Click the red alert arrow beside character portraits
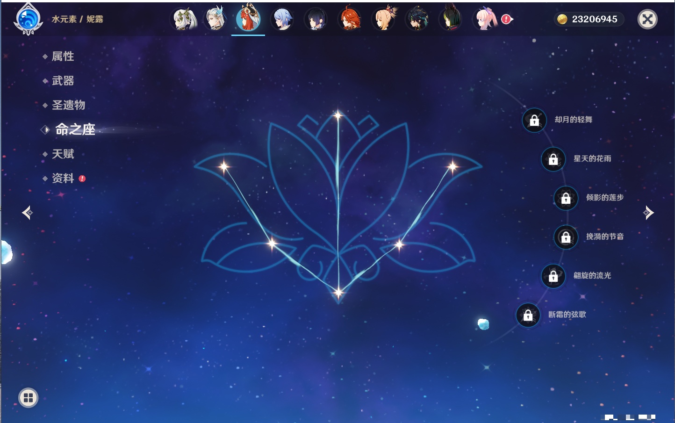 click(x=507, y=19)
